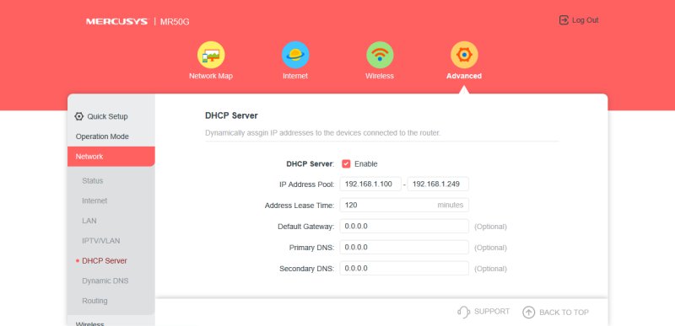Click (Optional) beside Default Gateway

490,227
